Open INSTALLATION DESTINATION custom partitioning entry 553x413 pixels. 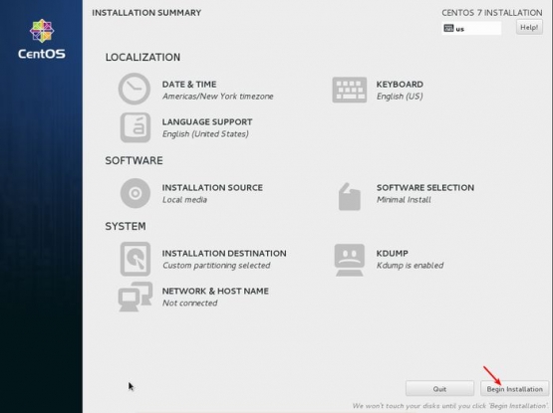[224, 260]
